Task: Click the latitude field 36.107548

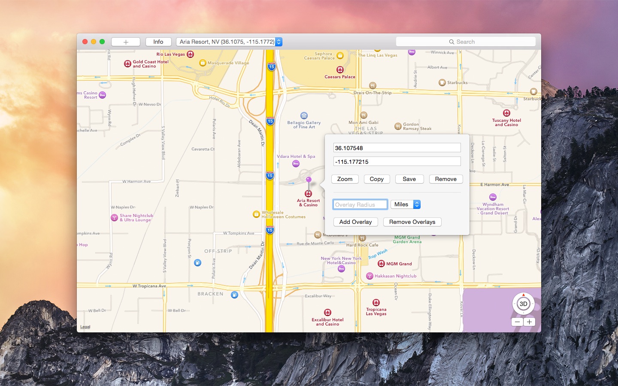Action: 397,148
